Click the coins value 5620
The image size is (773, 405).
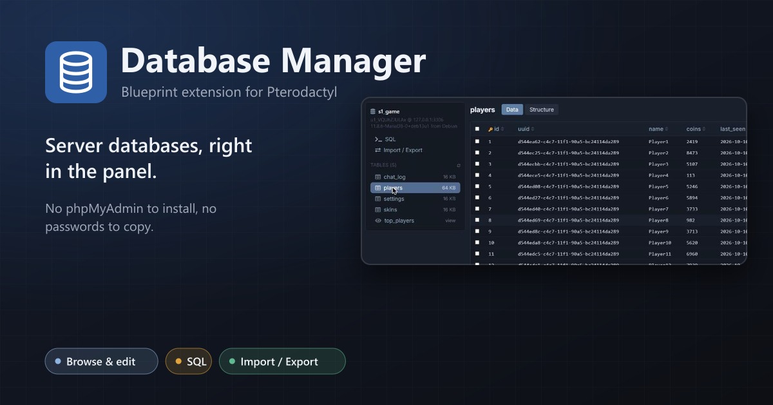[x=692, y=242]
